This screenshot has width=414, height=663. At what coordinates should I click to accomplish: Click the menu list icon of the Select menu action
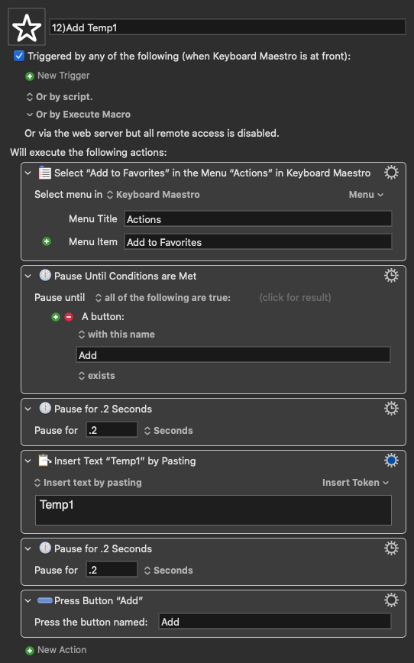tap(45, 173)
